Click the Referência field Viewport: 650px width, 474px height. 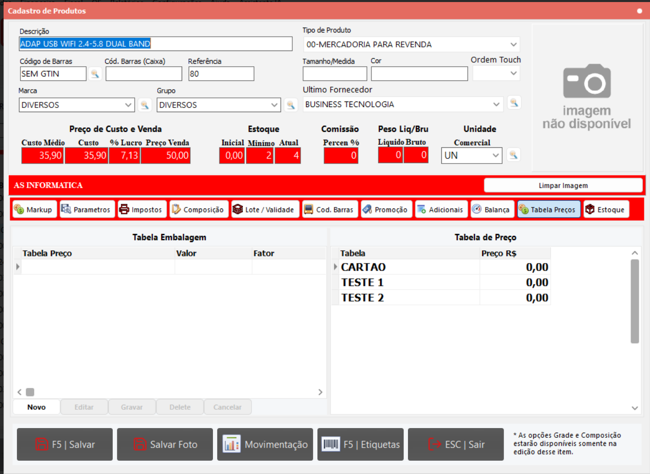[221, 74]
